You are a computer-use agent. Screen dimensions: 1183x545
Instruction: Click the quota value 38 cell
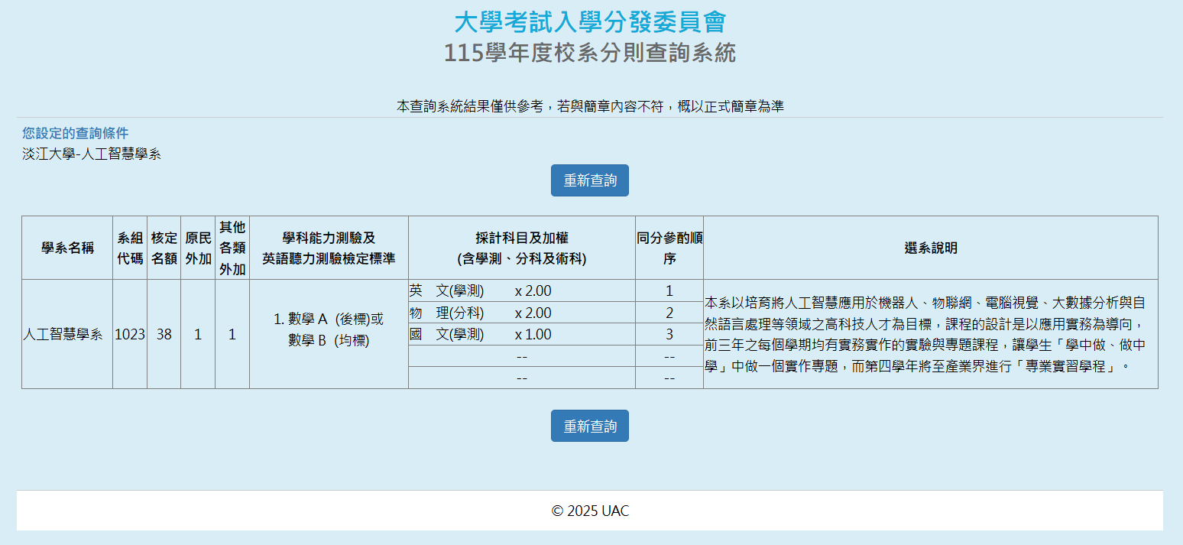click(164, 334)
